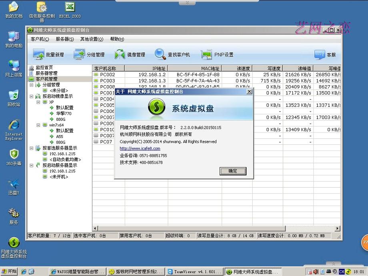Open PNP设置 toolbar item
This screenshot has width=368, height=276.
[x=217, y=54]
